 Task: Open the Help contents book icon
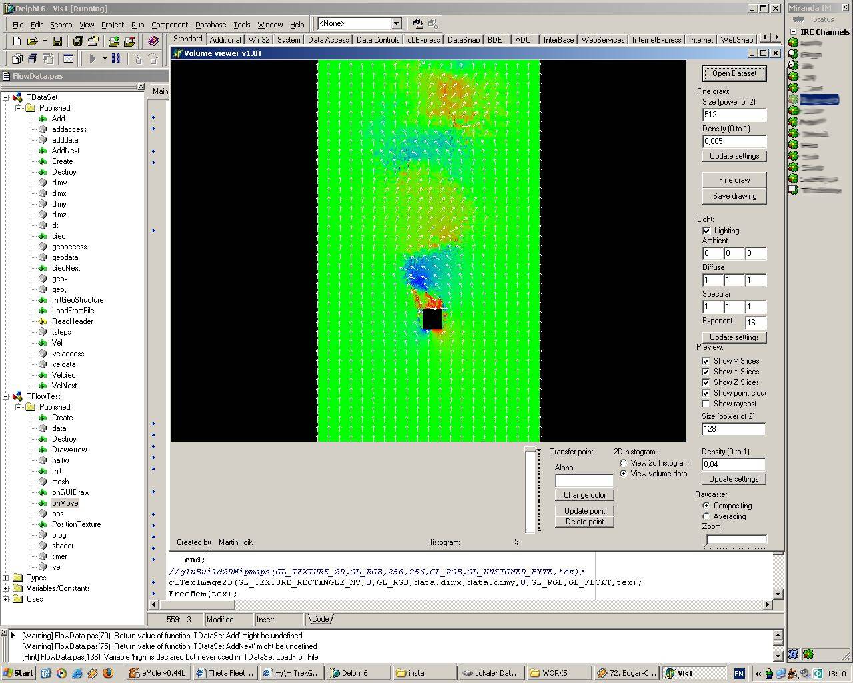153,41
